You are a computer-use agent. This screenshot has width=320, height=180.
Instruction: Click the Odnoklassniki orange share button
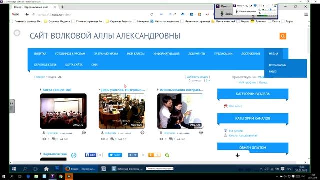click(x=154, y=155)
